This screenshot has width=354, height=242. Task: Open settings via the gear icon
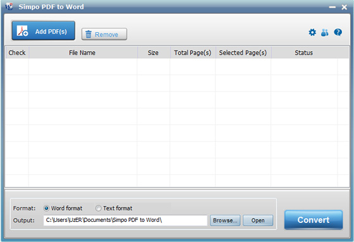click(312, 32)
